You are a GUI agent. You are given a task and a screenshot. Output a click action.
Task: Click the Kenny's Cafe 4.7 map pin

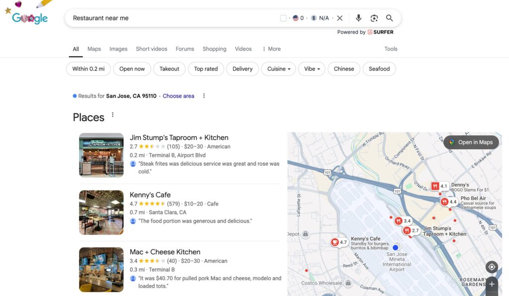pyautogui.click(x=339, y=242)
